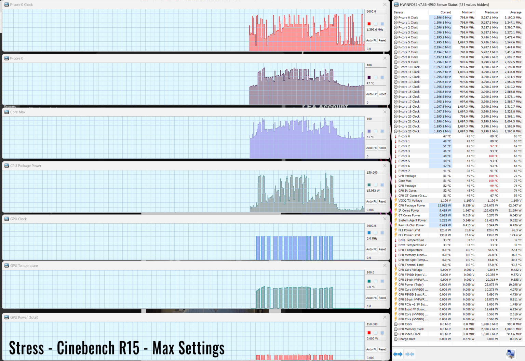The image size is (525, 361).
Task: Open the remote monitor magnifier icon
Action: click(510, 354)
